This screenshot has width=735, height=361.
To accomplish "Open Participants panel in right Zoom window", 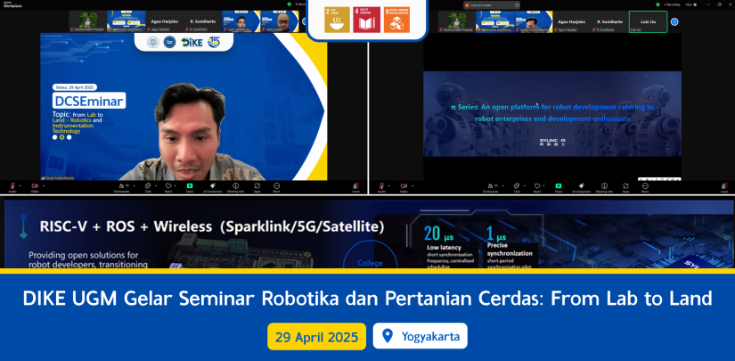I will pos(491,187).
